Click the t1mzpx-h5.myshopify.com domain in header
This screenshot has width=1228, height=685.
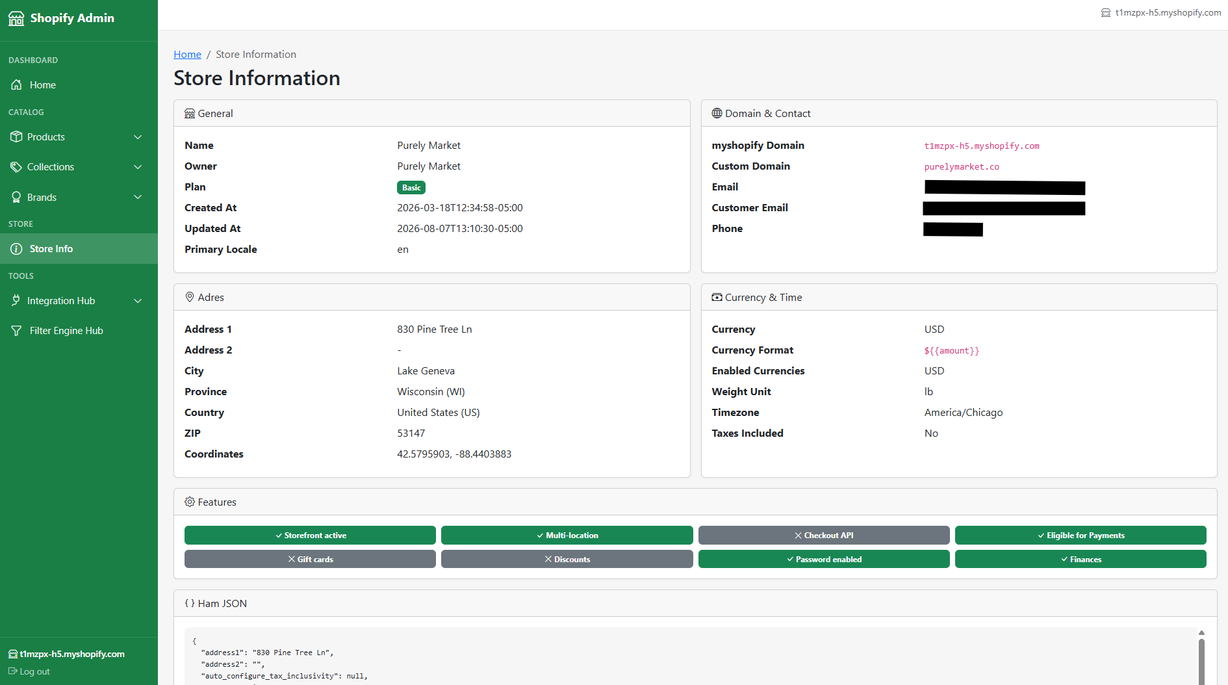click(1168, 13)
